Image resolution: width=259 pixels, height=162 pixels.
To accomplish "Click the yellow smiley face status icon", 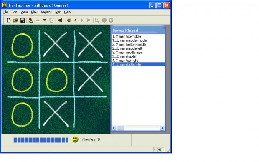I will pos(75,139).
